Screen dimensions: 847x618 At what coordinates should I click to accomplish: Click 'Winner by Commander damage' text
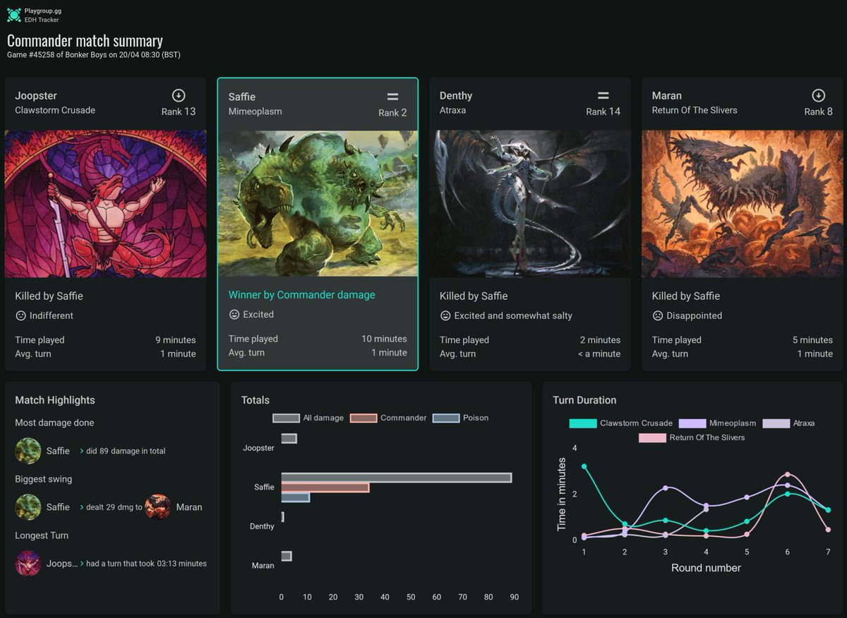302,295
